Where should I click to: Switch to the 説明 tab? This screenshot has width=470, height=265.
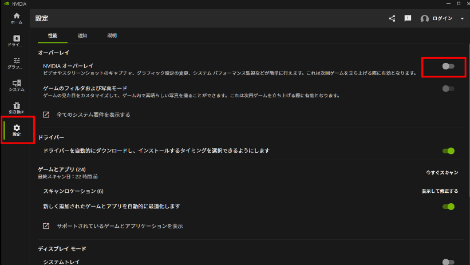point(112,35)
